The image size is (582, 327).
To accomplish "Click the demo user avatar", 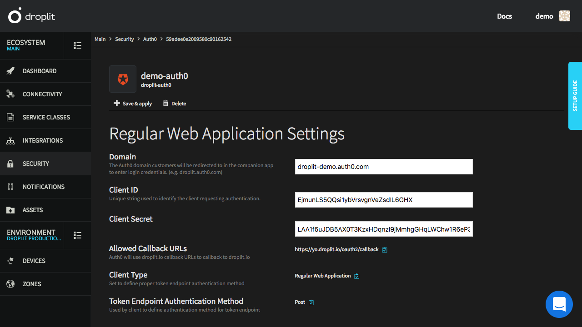I will tap(565, 16).
